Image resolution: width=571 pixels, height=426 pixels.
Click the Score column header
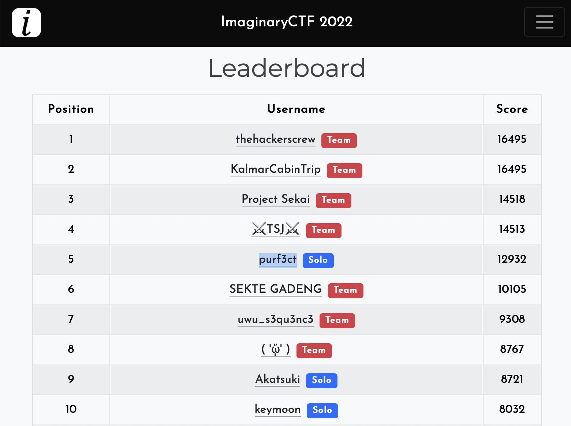tap(512, 109)
